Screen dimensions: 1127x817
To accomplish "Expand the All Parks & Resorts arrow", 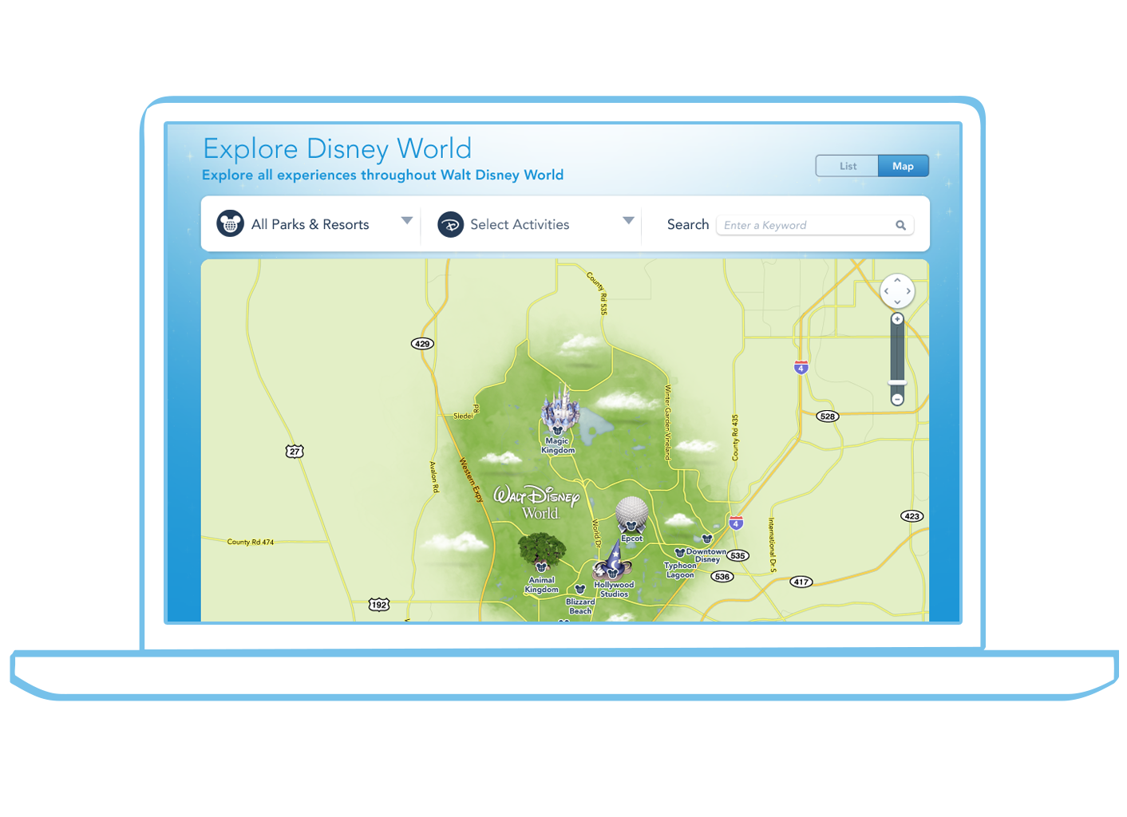I will pyautogui.click(x=407, y=220).
